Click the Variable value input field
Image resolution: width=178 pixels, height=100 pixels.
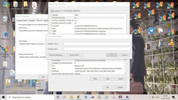coord(97,49)
